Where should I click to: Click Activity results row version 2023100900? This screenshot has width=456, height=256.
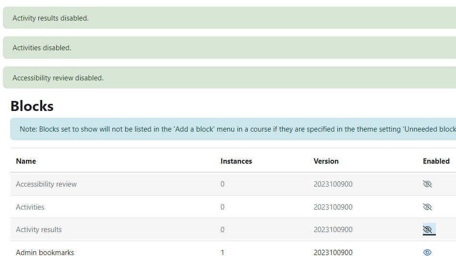point(333,230)
